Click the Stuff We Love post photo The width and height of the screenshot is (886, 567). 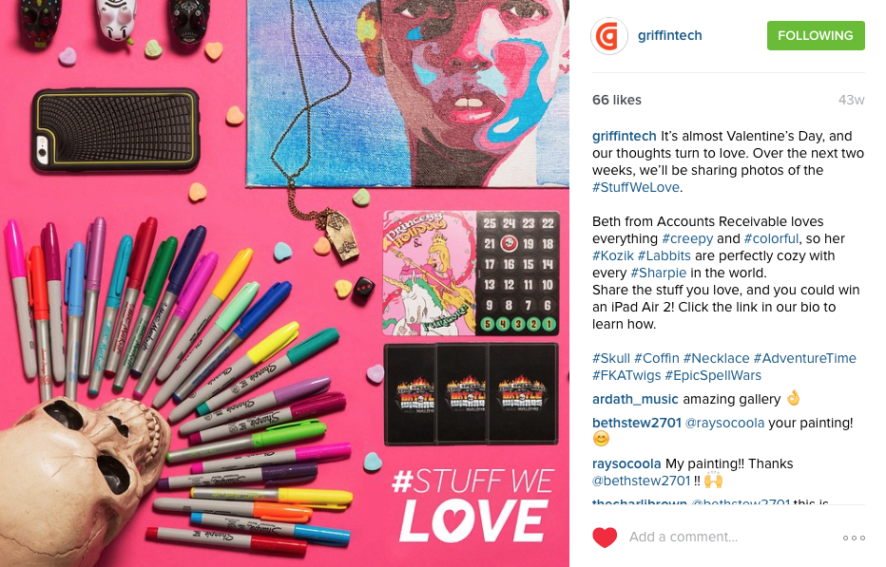(x=284, y=283)
